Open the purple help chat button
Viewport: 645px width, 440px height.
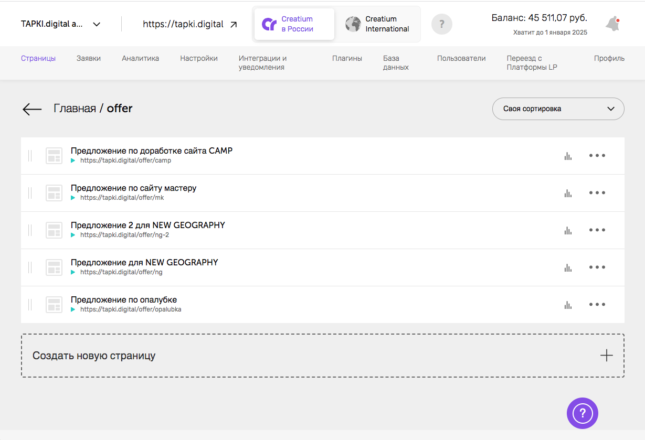(582, 413)
